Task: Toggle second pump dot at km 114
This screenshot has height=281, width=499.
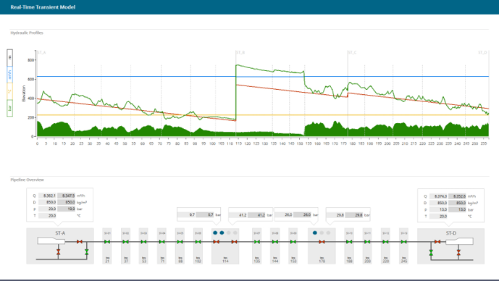Action: coord(222,233)
